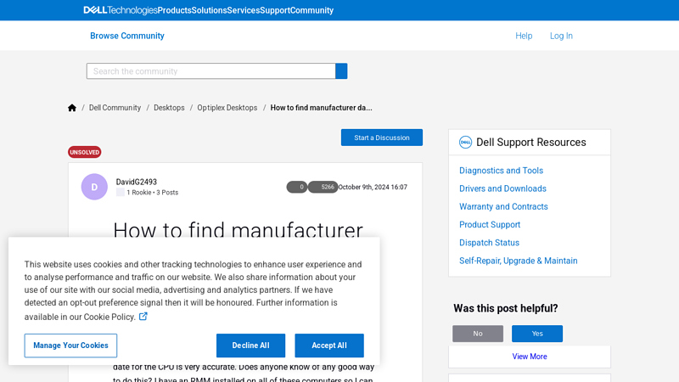679x382 pixels.
Task: Click View More link
Action: 529,357
